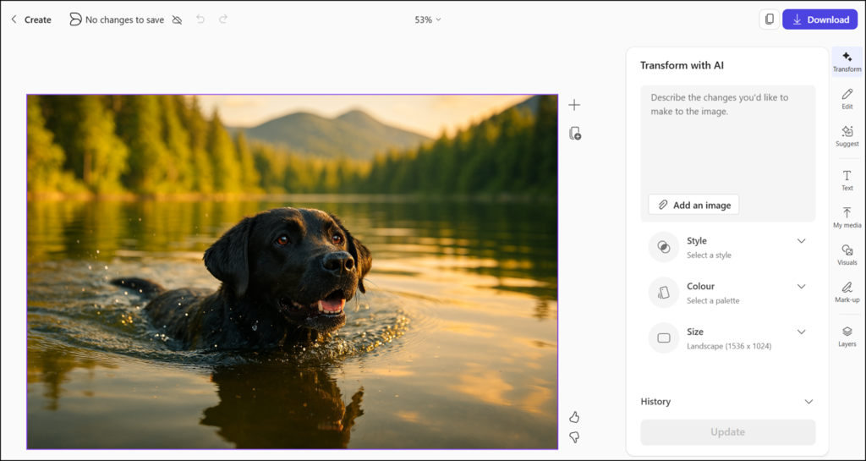Click the "Transform with AI" heading
The height and width of the screenshot is (461, 866).
pyautogui.click(x=682, y=65)
